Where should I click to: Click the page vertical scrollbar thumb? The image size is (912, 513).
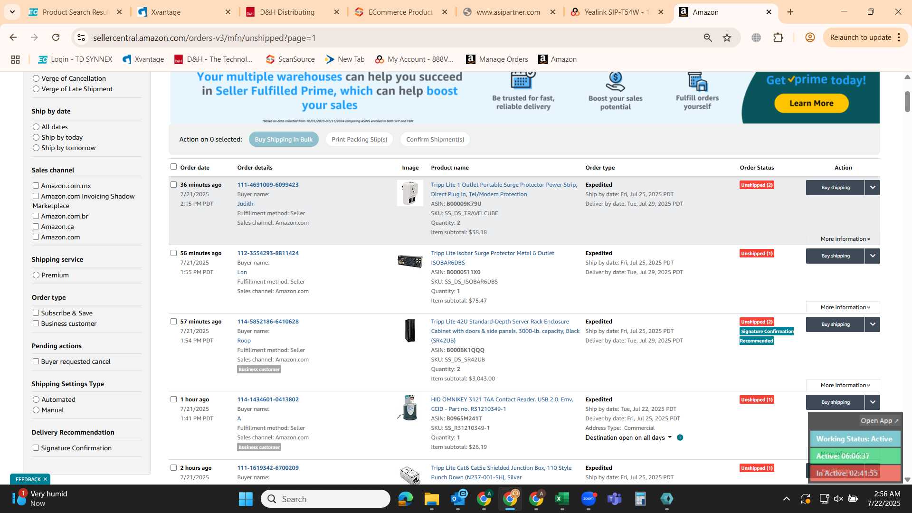(x=907, y=101)
